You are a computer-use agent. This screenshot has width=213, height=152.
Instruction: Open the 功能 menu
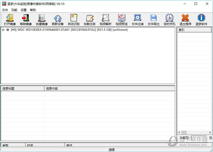(x=14, y=10)
